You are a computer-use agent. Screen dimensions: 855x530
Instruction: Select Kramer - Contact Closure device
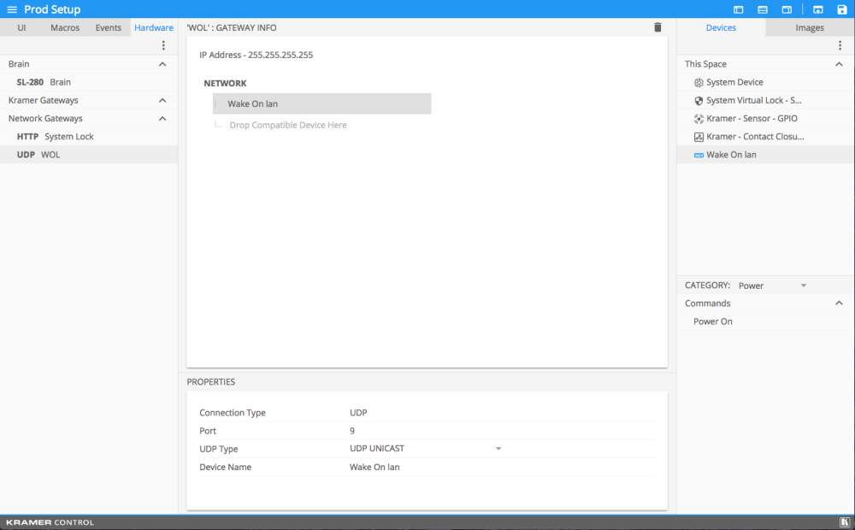765,136
